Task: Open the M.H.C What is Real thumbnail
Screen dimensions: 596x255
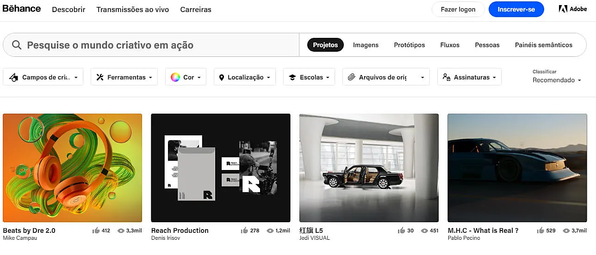Action: tap(517, 168)
